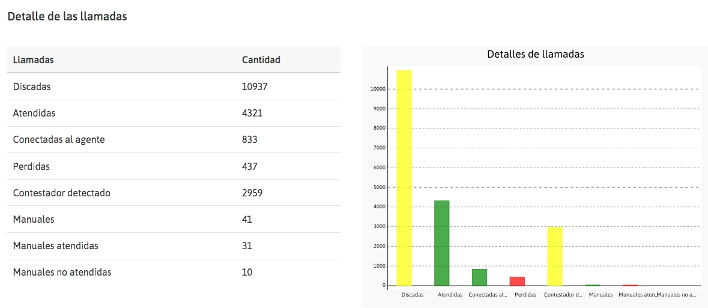Select the Manuales table row
Image resolution: width=708 pixels, height=308 pixels.
174,220
